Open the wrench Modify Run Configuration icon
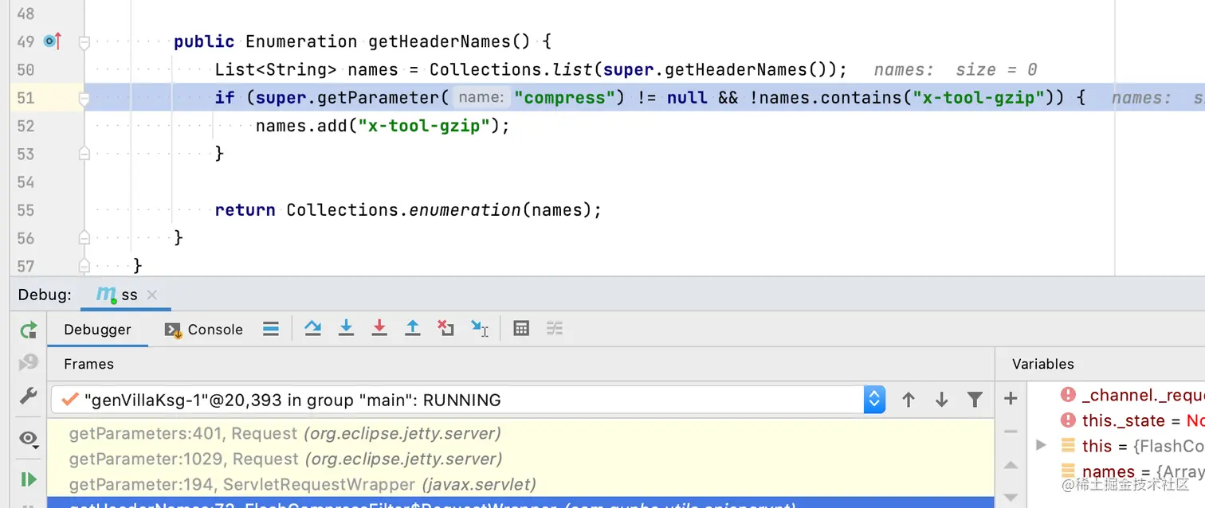 tap(29, 396)
